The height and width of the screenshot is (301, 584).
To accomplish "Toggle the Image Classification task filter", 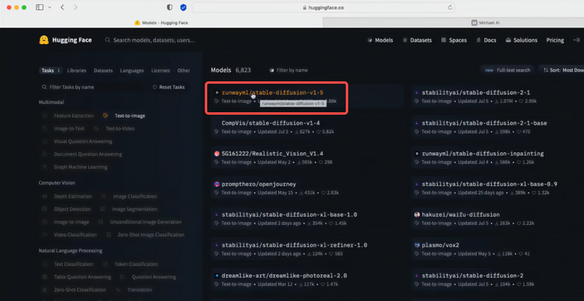I will (129, 196).
